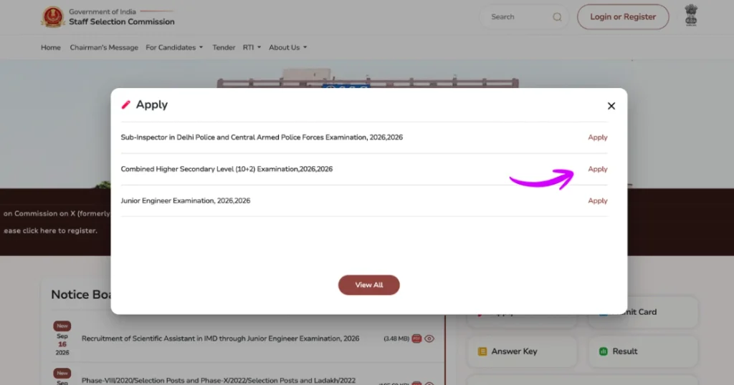Open Chairman's Message page
This screenshot has height=385, width=734.
(104, 47)
